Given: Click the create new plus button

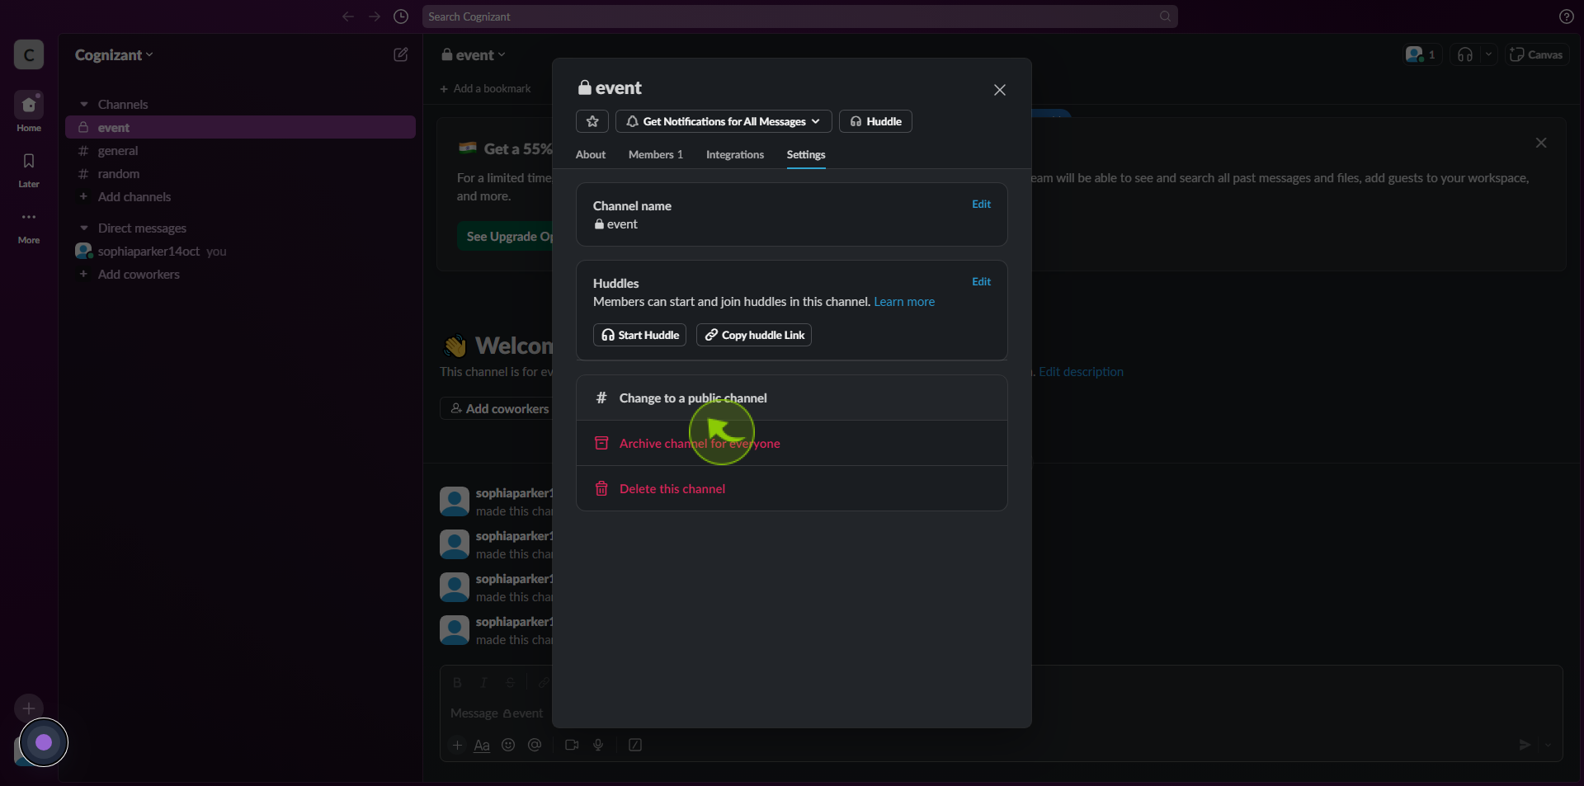Looking at the screenshot, I should coord(29,708).
